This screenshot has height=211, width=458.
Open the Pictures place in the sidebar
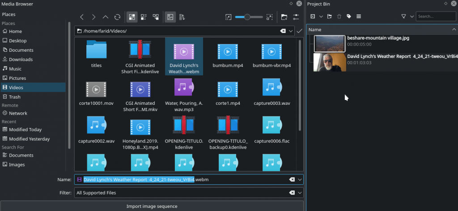pos(17,78)
